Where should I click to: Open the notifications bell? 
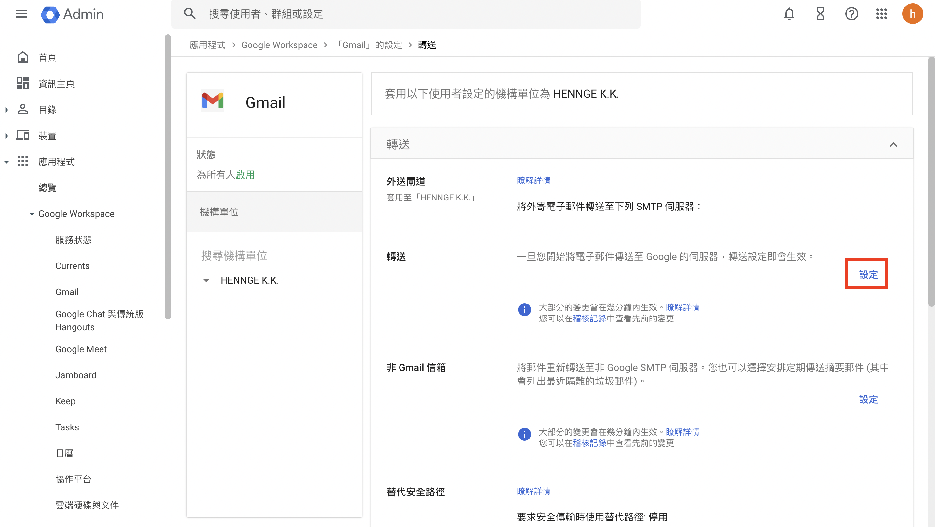point(789,14)
